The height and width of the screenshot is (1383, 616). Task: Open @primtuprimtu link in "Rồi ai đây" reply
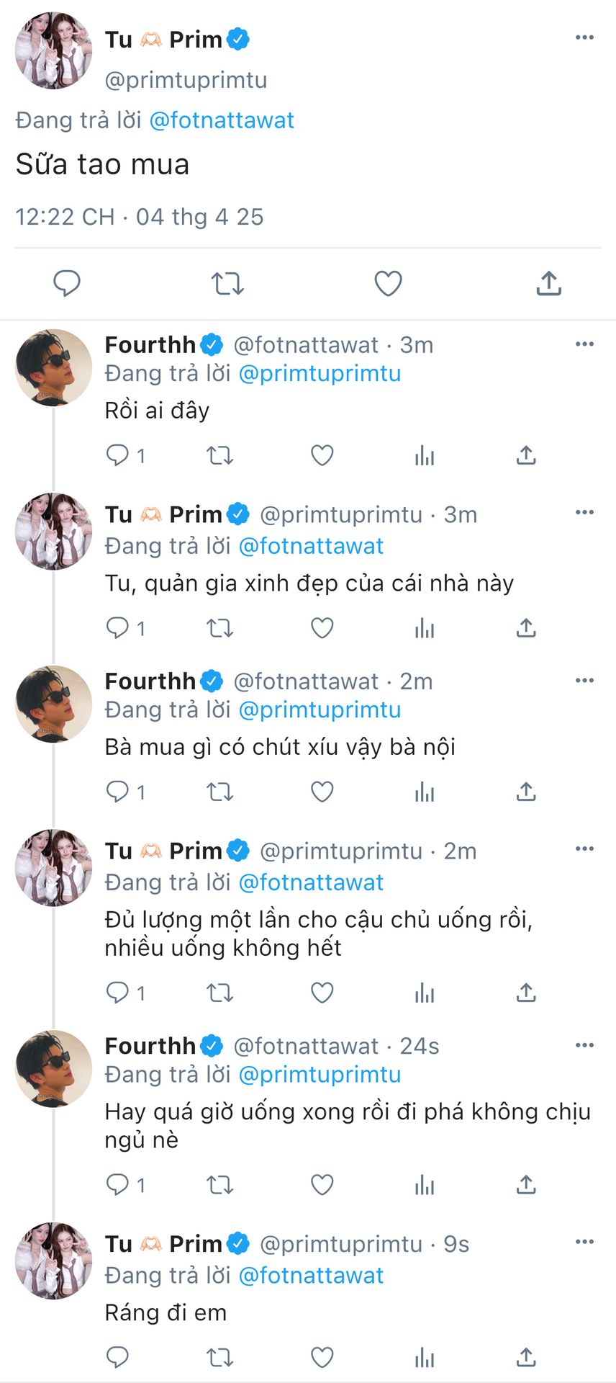(x=320, y=374)
